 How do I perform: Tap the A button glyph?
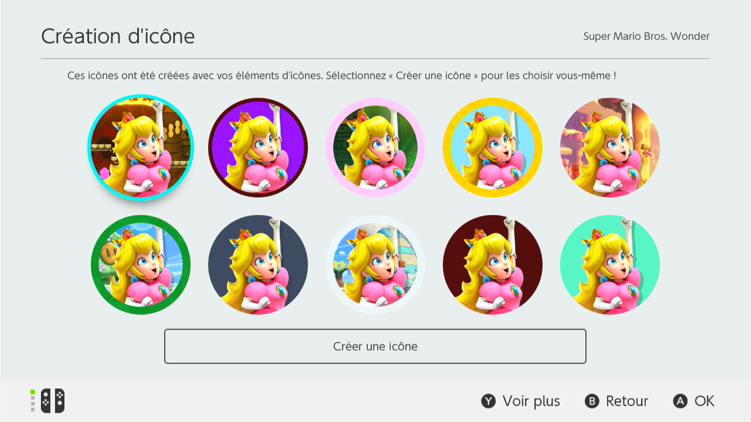(x=680, y=401)
